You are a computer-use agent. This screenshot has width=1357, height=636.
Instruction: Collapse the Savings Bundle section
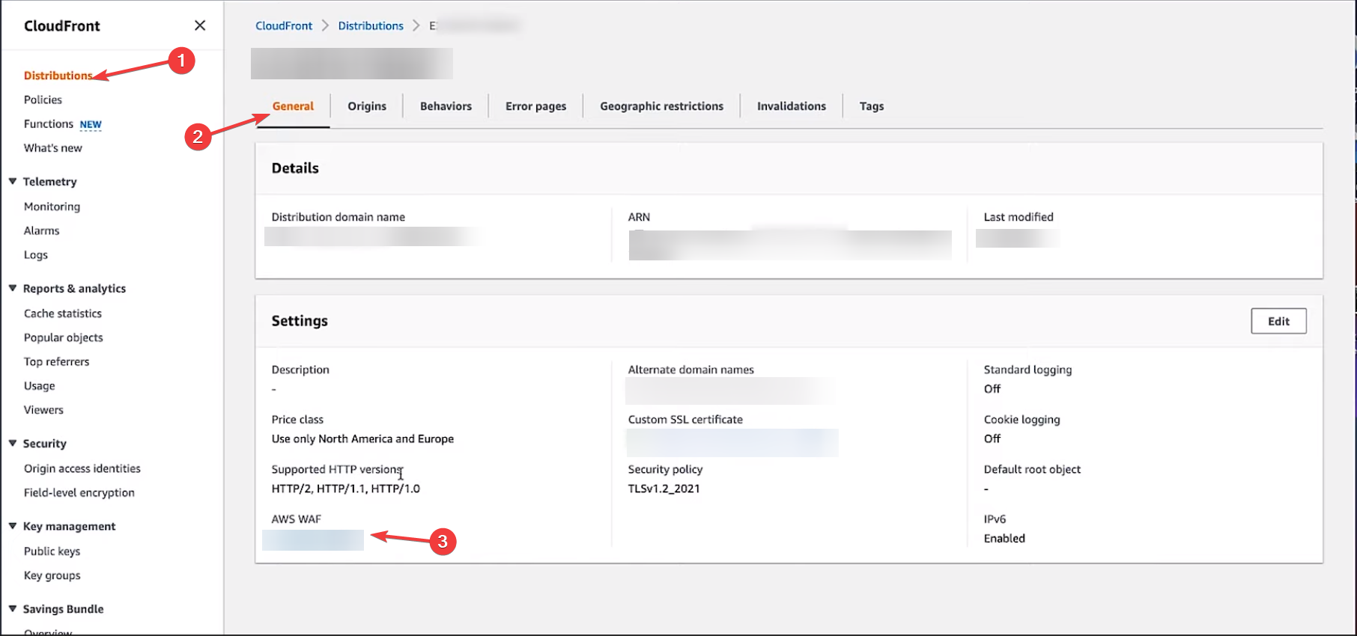click(x=13, y=608)
